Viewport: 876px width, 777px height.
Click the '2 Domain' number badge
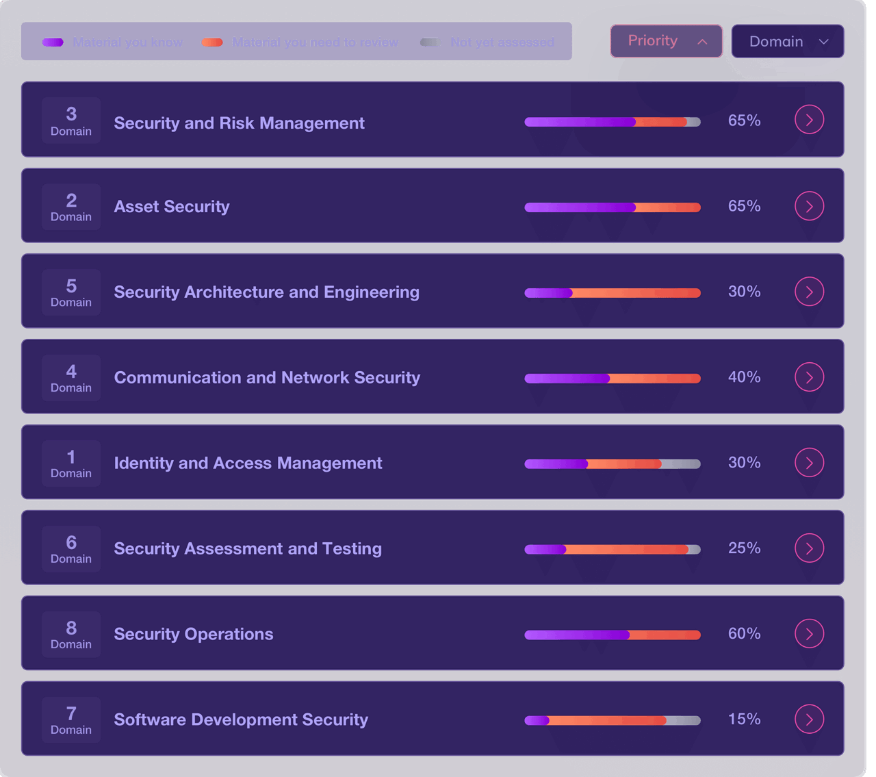click(x=71, y=207)
